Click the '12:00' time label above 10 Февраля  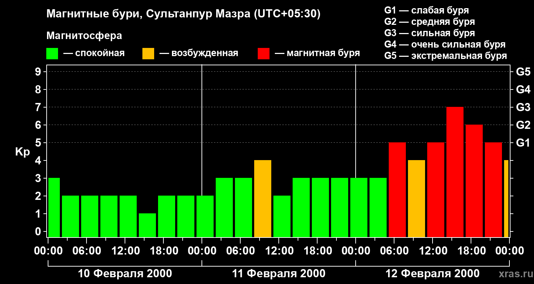[125, 251]
